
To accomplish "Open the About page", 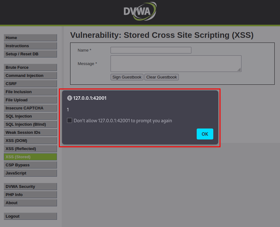I will [30, 203].
